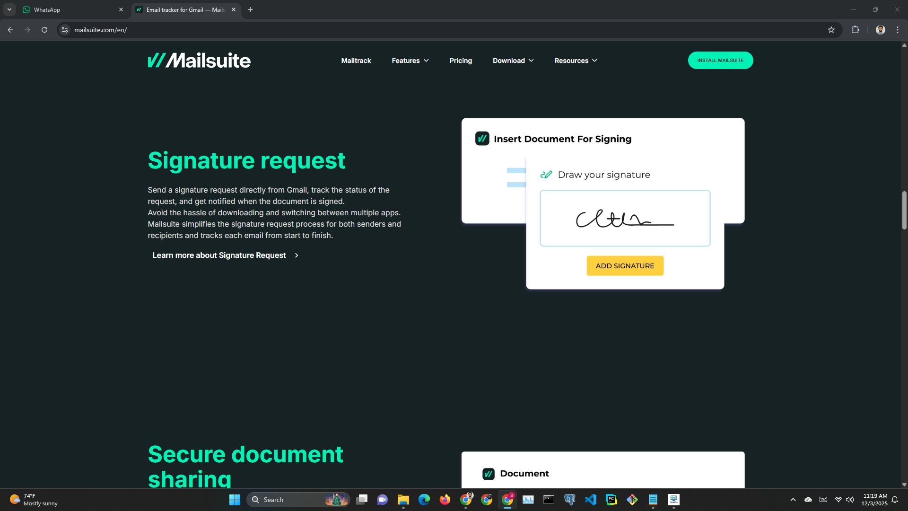Open the Pricing menu item
This screenshot has height=511, width=908.
pos(461,61)
